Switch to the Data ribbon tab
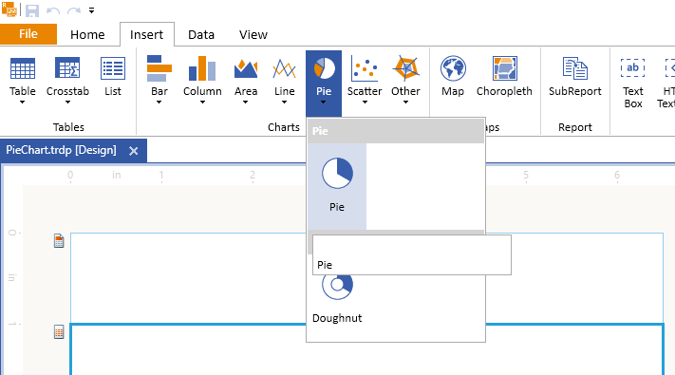Screen dimensions: 675x375 click(201, 34)
